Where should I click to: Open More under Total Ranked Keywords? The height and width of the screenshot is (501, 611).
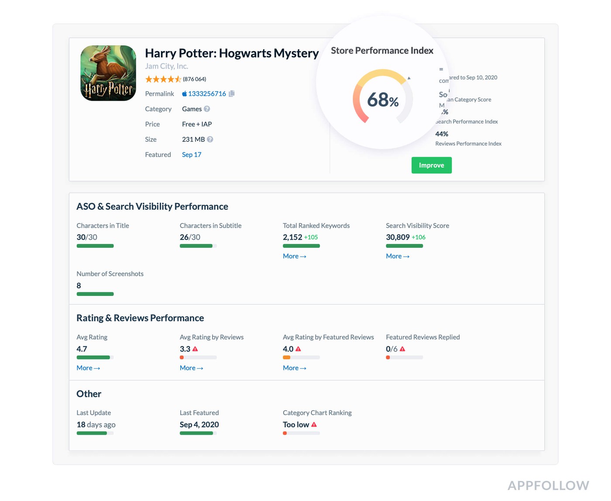(x=295, y=256)
